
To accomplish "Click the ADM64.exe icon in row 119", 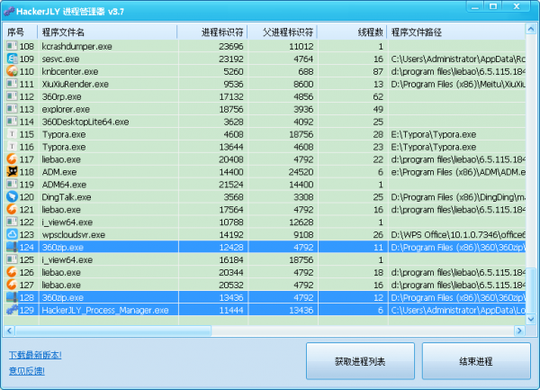I will pos(12,185).
